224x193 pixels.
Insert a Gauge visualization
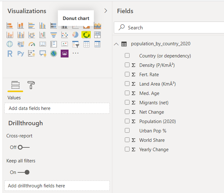32,44
